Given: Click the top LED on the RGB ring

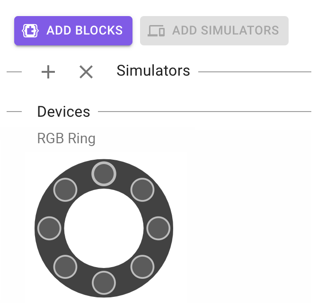Looking at the screenshot, I should pos(104,173).
